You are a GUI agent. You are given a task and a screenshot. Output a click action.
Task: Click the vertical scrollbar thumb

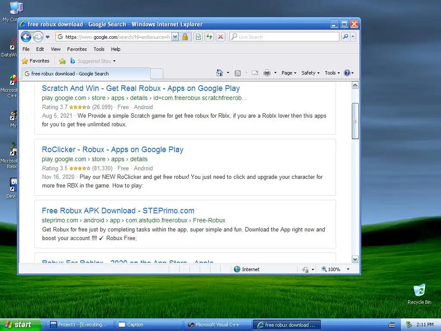[x=355, y=121]
